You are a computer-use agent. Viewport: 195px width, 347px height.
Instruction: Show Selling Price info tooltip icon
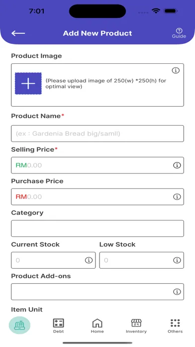point(177,166)
